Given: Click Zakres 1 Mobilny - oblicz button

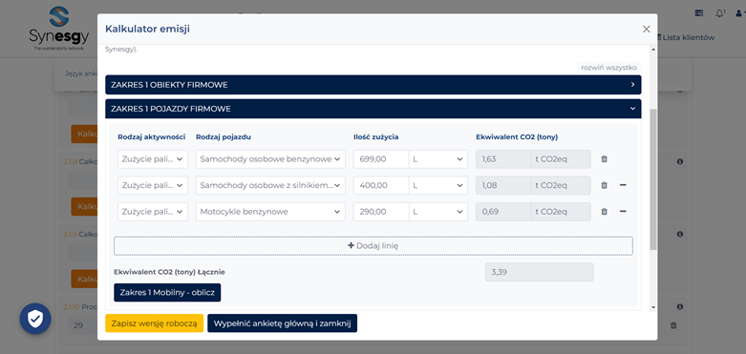Looking at the screenshot, I should [167, 293].
